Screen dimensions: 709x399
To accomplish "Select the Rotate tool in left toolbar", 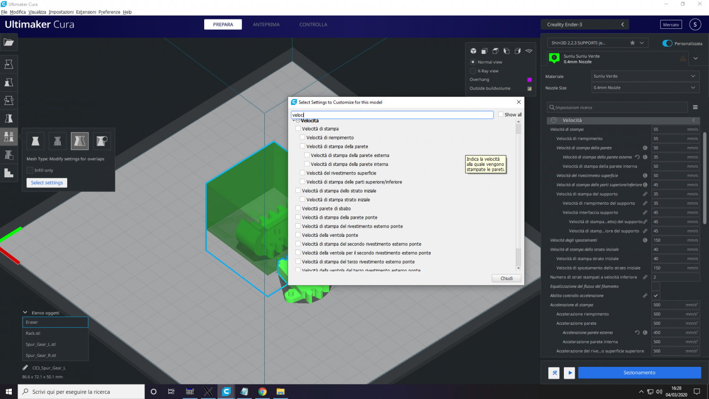I will pos(9,100).
